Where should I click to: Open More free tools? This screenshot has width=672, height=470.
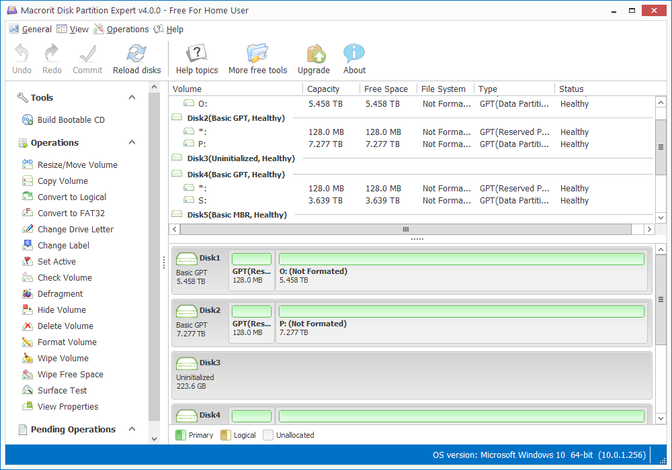coord(257,59)
